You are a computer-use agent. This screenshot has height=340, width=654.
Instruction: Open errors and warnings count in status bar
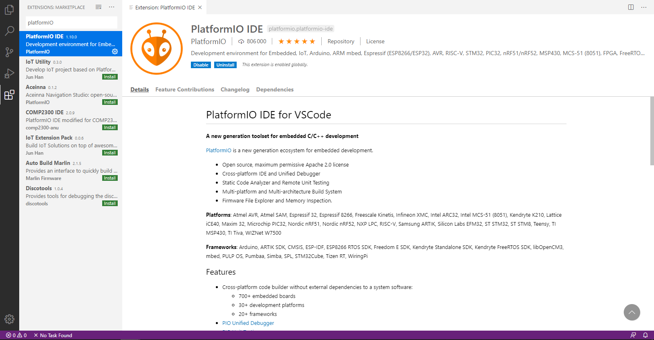(16, 335)
